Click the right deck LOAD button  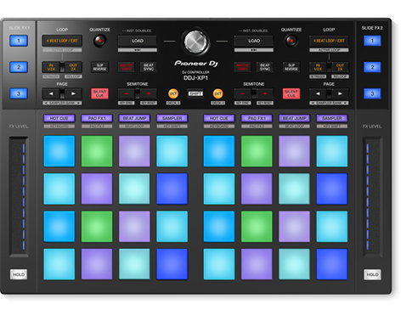tap(254, 41)
